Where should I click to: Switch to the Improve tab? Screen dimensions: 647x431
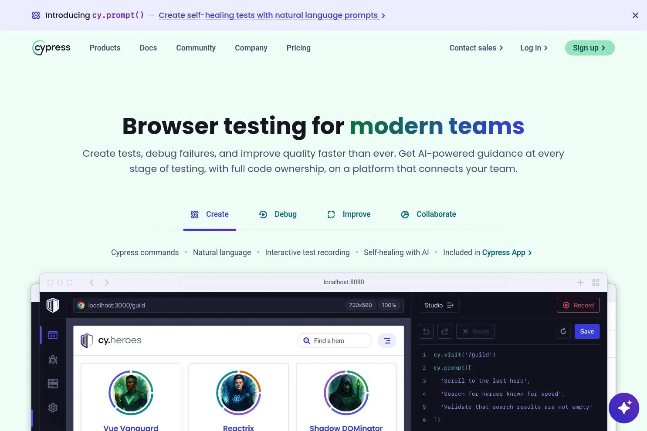349,214
